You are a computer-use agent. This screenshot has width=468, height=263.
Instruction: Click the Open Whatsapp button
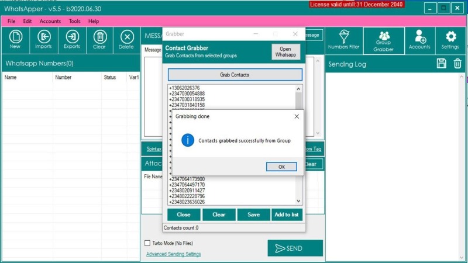click(286, 51)
